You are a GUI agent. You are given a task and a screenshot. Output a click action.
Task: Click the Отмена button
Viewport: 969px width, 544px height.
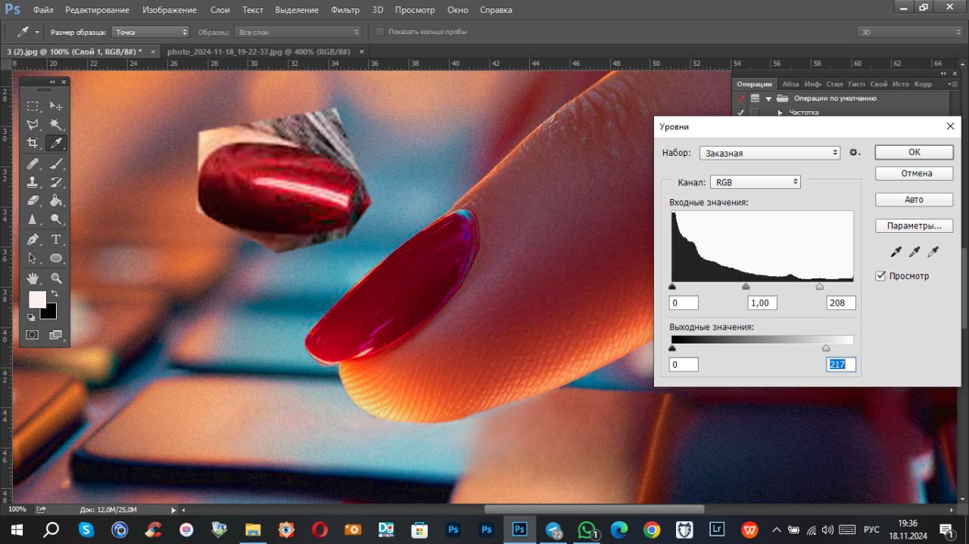pos(914,173)
